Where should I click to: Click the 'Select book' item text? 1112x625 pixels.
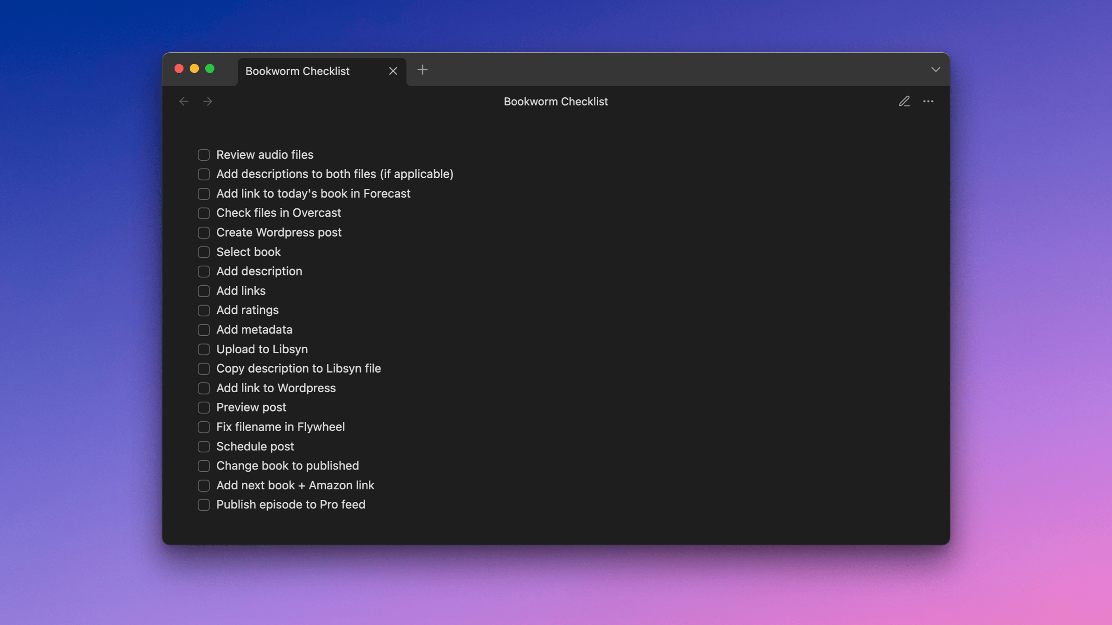248,252
